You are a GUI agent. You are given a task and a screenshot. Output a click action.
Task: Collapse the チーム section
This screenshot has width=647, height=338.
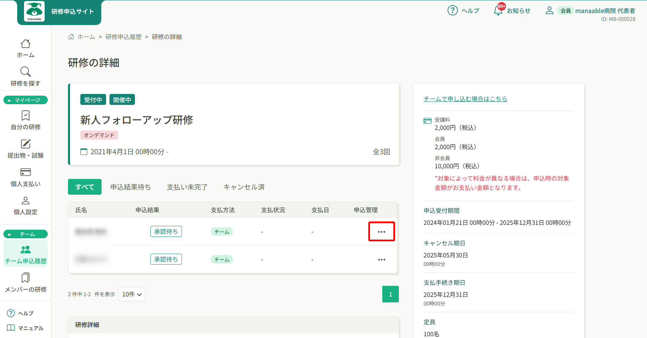(x=25, y=234)
